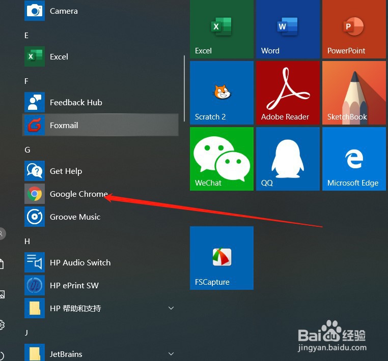Open the HP Audio Switch icon
Viewport: 388px width, 361px height.
tap(35, 262)
